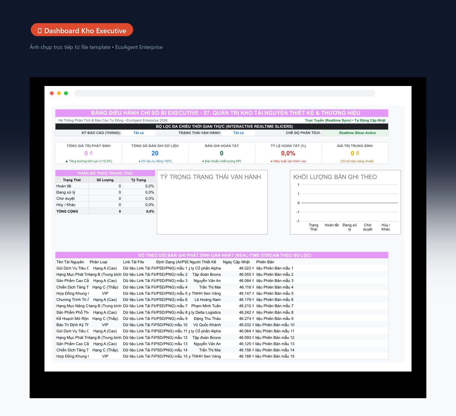The width and height of the screenshot is (456, 416).
Task: Click the Tăng trưởng tích cực (+15.2%) note
Action: (89, 161)
